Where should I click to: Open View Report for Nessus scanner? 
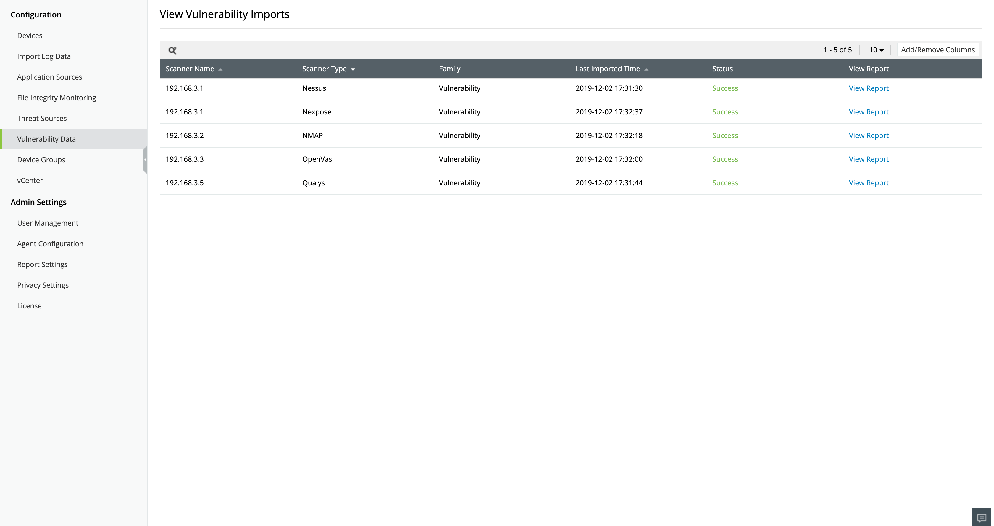point(868,88)
